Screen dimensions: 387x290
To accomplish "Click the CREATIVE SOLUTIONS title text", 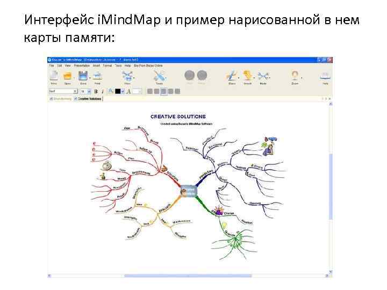I will [178, 117].
